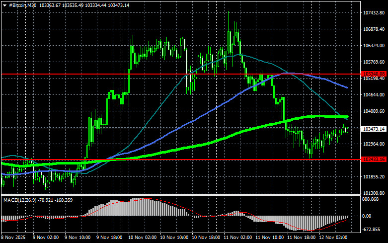Click price scale value 105198.40
Image resolution: width=388 pixels, height=243 pixels.
tap(374, 79)
